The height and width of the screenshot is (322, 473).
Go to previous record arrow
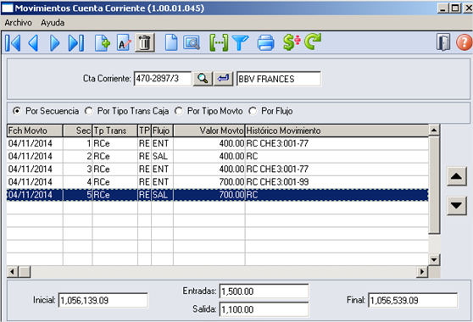[33, 43]
